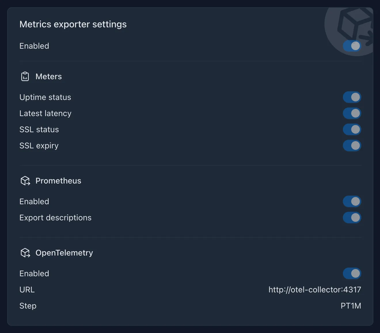Toggle the main metrics exporter Enabled switch
Viewport: 380px width, 333px height.
tap(352, 46)
